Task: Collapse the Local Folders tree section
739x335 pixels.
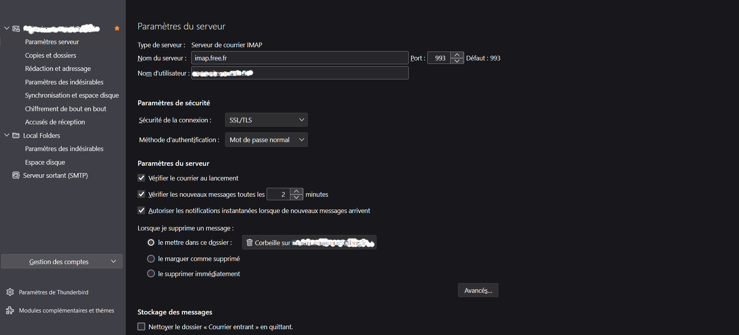Action: click(7, 135)
